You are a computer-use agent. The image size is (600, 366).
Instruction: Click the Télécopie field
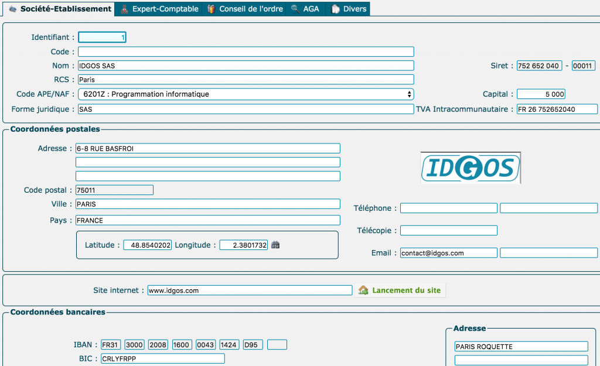pos(448,230)
